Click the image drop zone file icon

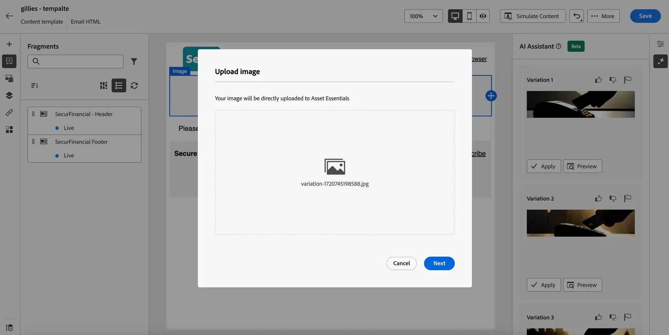tap(335, 166)
